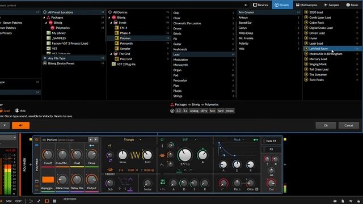The height and width of the screenshot is (204, 363).
Task: Favorite star for Cyber Rock preset
Action: [357, 23]
